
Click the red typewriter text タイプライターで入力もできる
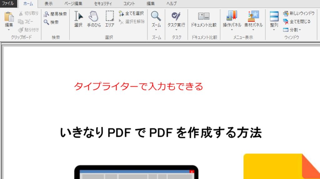[x=138, y=86]
